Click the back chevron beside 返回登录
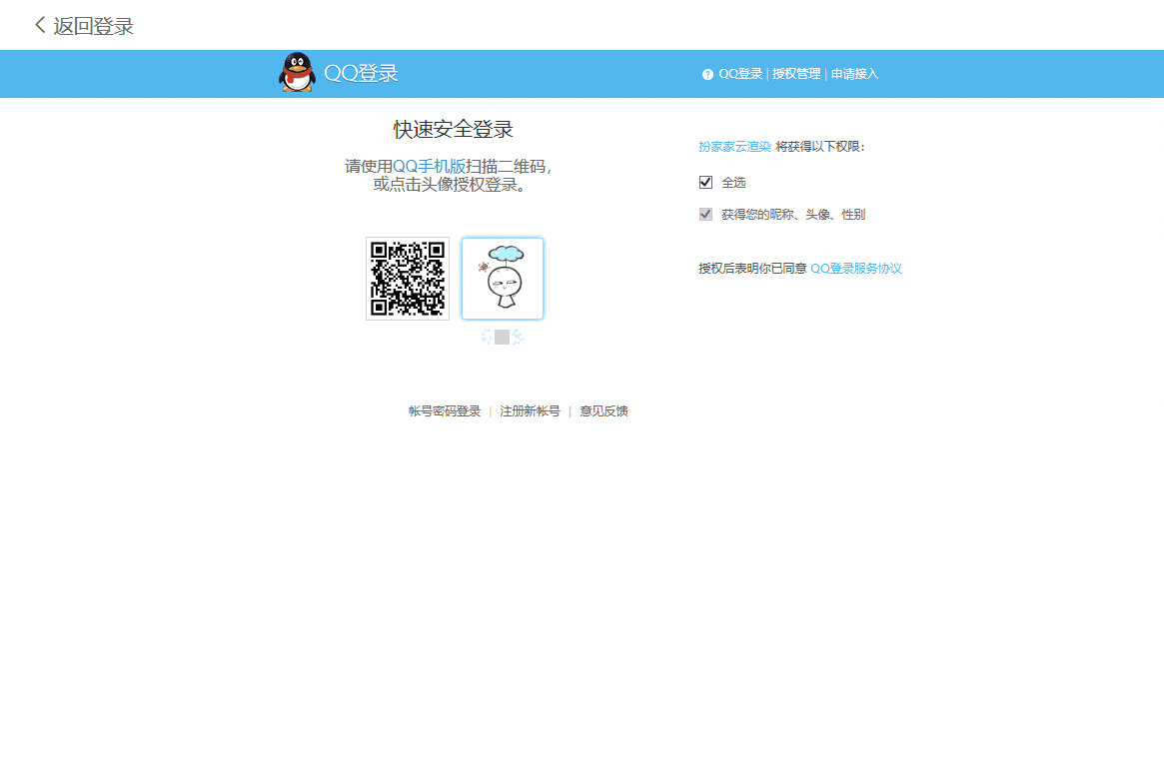1164x773 pixels. pos(37,24)
